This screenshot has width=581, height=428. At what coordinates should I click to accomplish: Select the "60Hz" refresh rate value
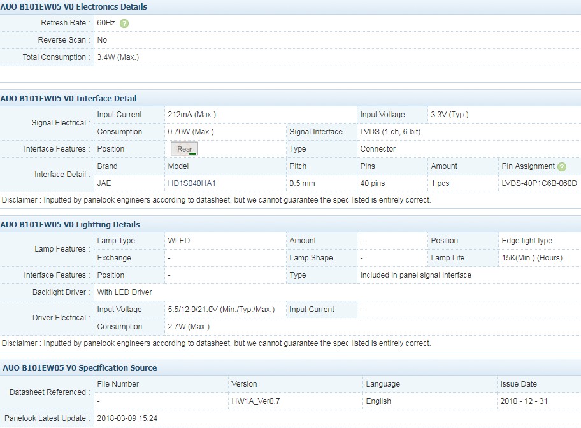tap(106, 23)
